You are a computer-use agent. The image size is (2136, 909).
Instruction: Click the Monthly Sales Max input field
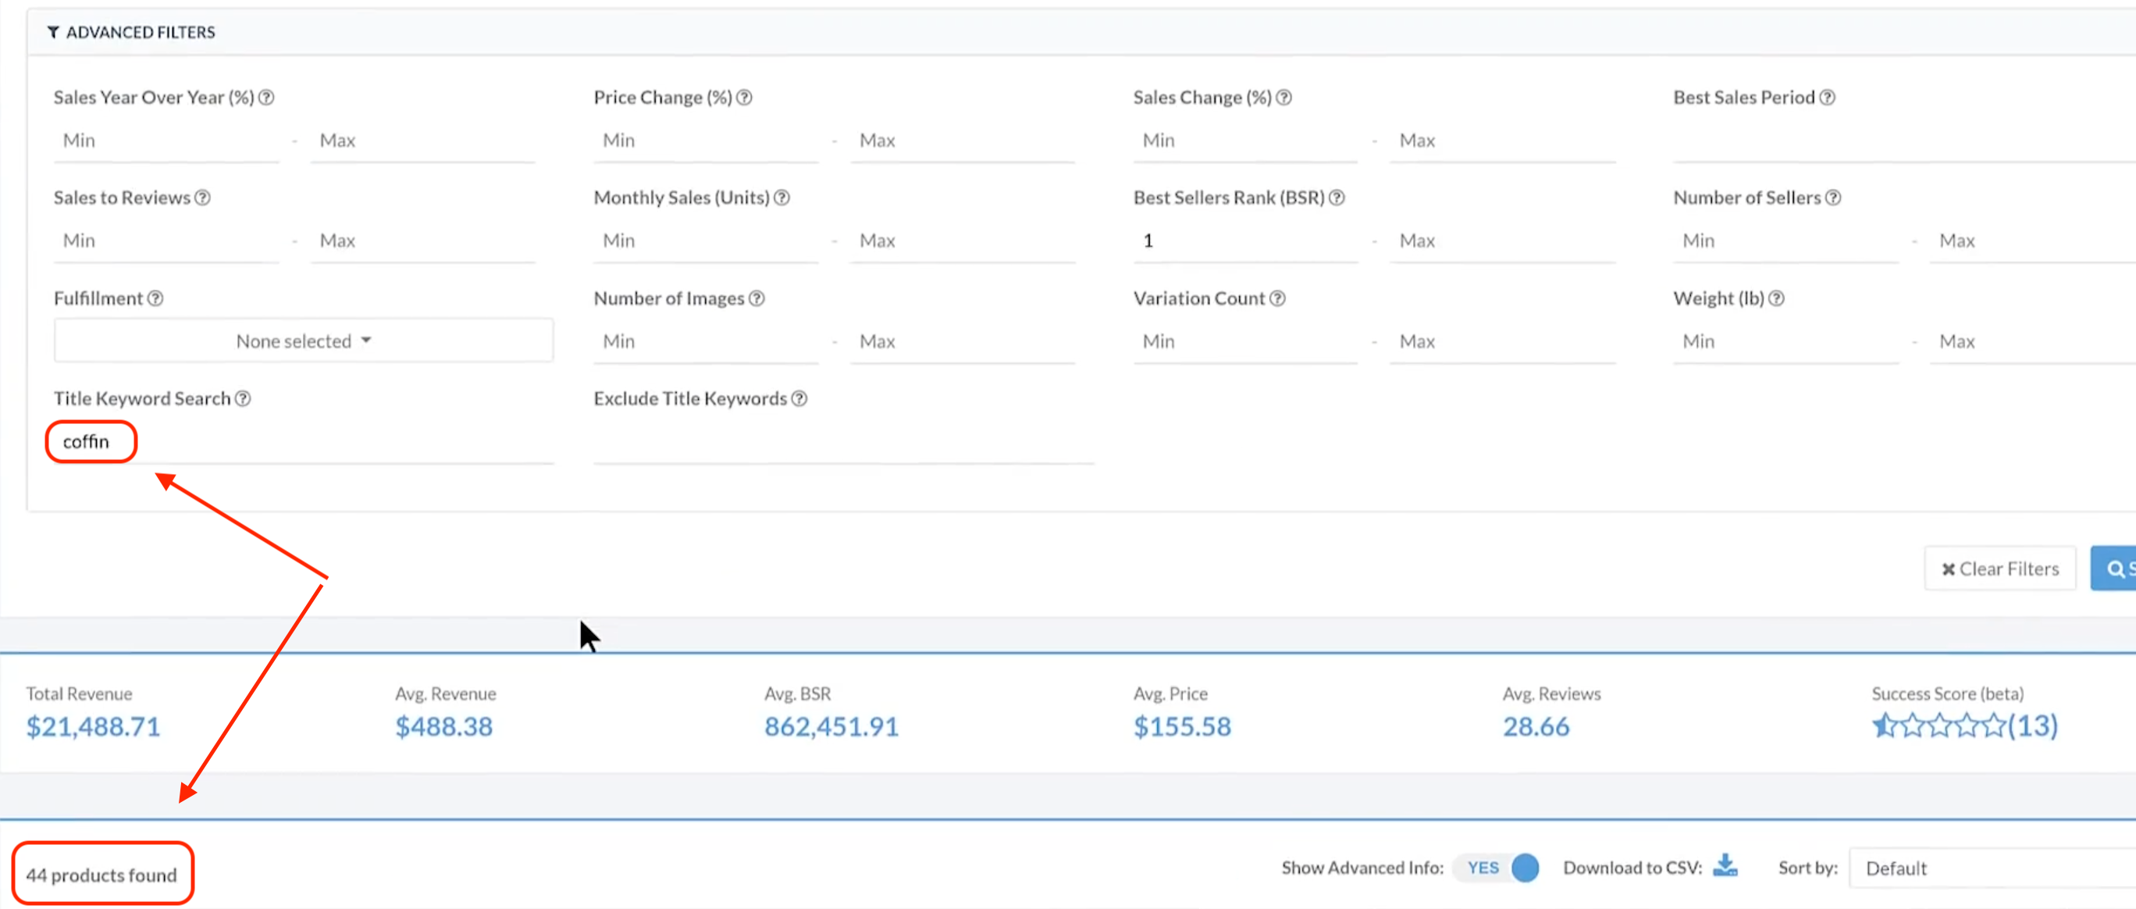pos(962,241)
